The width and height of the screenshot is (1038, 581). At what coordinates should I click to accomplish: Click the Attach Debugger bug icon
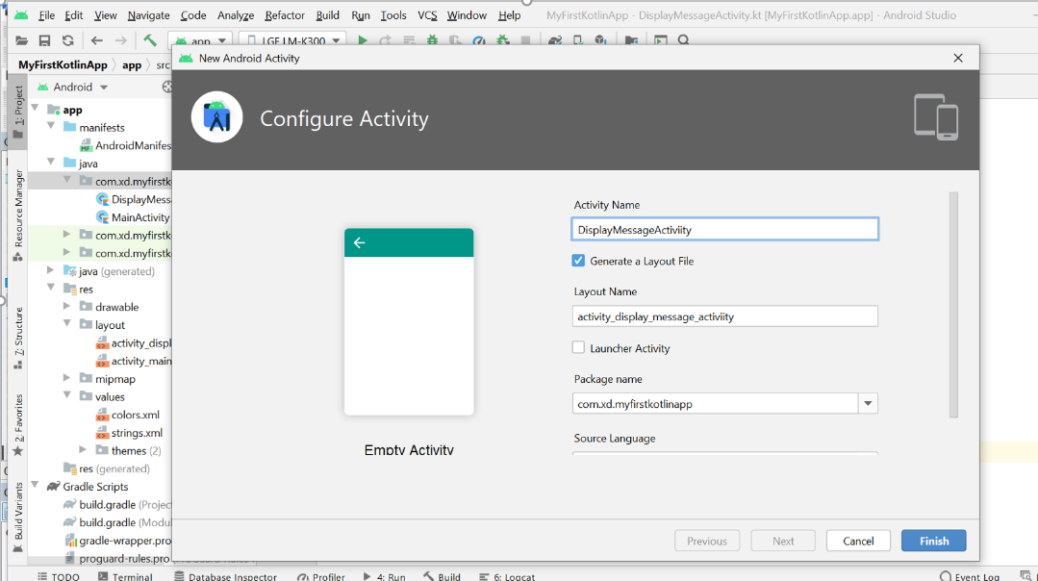coord(503,40)
